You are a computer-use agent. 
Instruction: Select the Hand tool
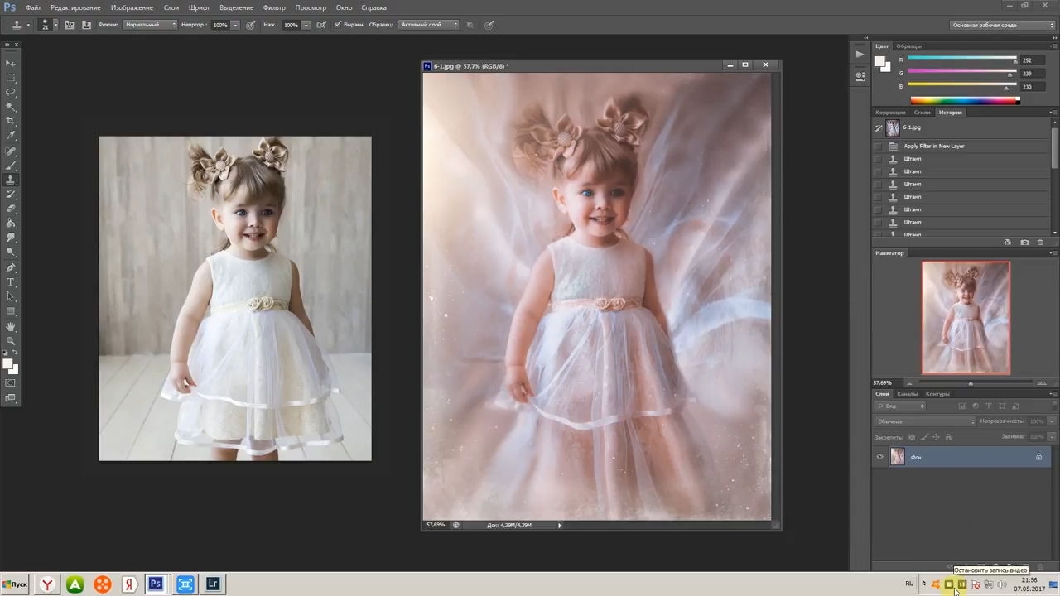[x=11, y=327]
